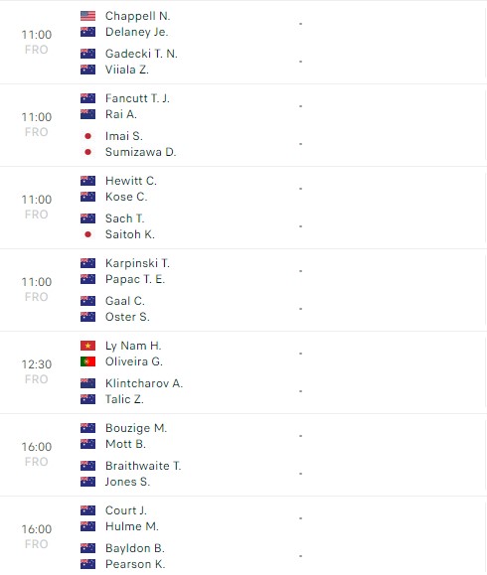Viewport: 487px width, 575px height.
Task: Click the Japan flag beside Imai S.
Action: (x=87, y=136)
